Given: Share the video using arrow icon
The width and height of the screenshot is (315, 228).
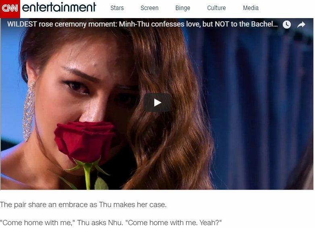Looking at the screenshot, I should (301, 25).
